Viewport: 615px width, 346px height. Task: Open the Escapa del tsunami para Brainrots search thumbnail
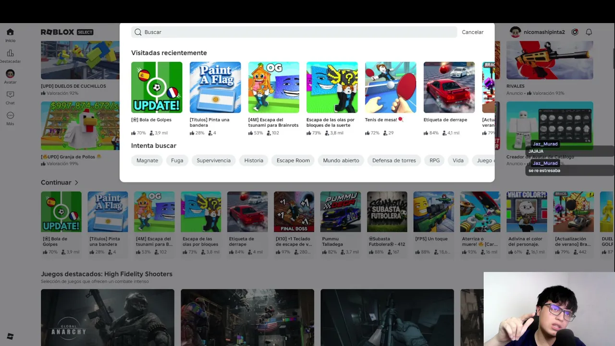pos(274,87)
